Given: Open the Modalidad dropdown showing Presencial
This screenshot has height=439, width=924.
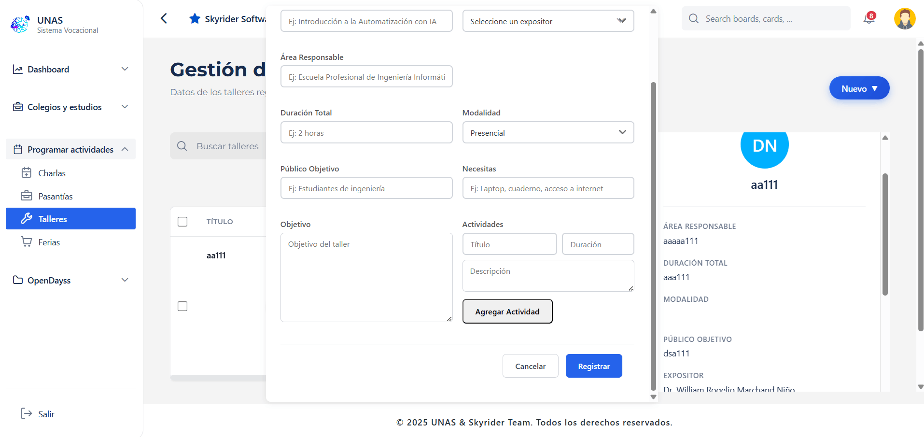Looking at the screenshot, I should click(548, 133).
